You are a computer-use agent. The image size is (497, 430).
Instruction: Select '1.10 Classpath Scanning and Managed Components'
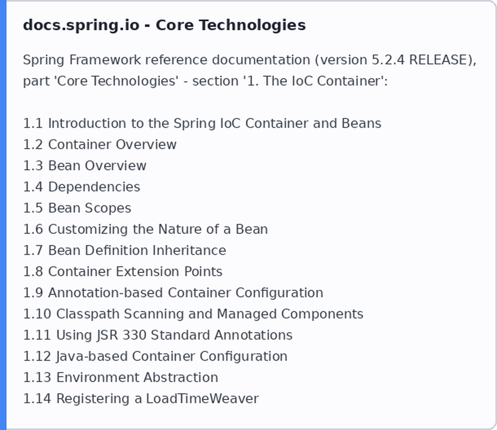(x=193, y=314)
